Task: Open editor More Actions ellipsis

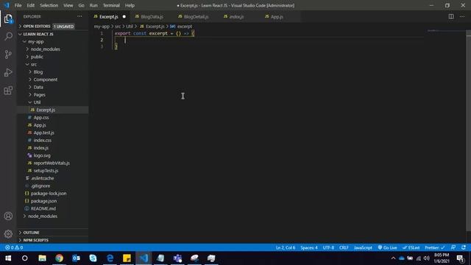Action: coord(462,16)
